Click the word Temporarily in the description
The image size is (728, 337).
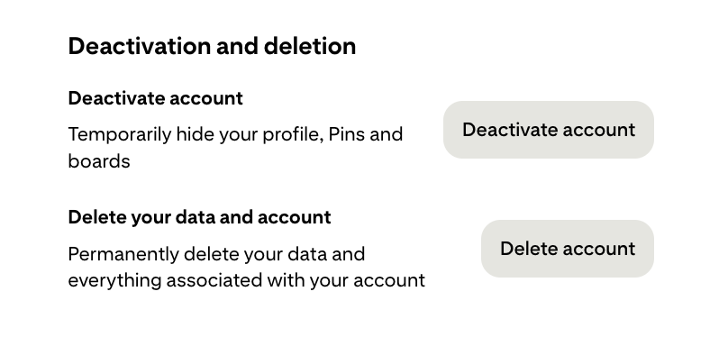tap(120, 135)
